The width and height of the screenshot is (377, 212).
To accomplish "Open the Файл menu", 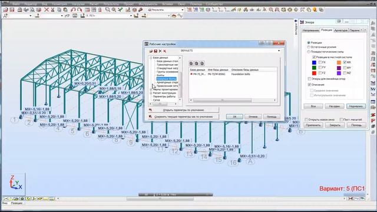I will click(x=16, y=4).
